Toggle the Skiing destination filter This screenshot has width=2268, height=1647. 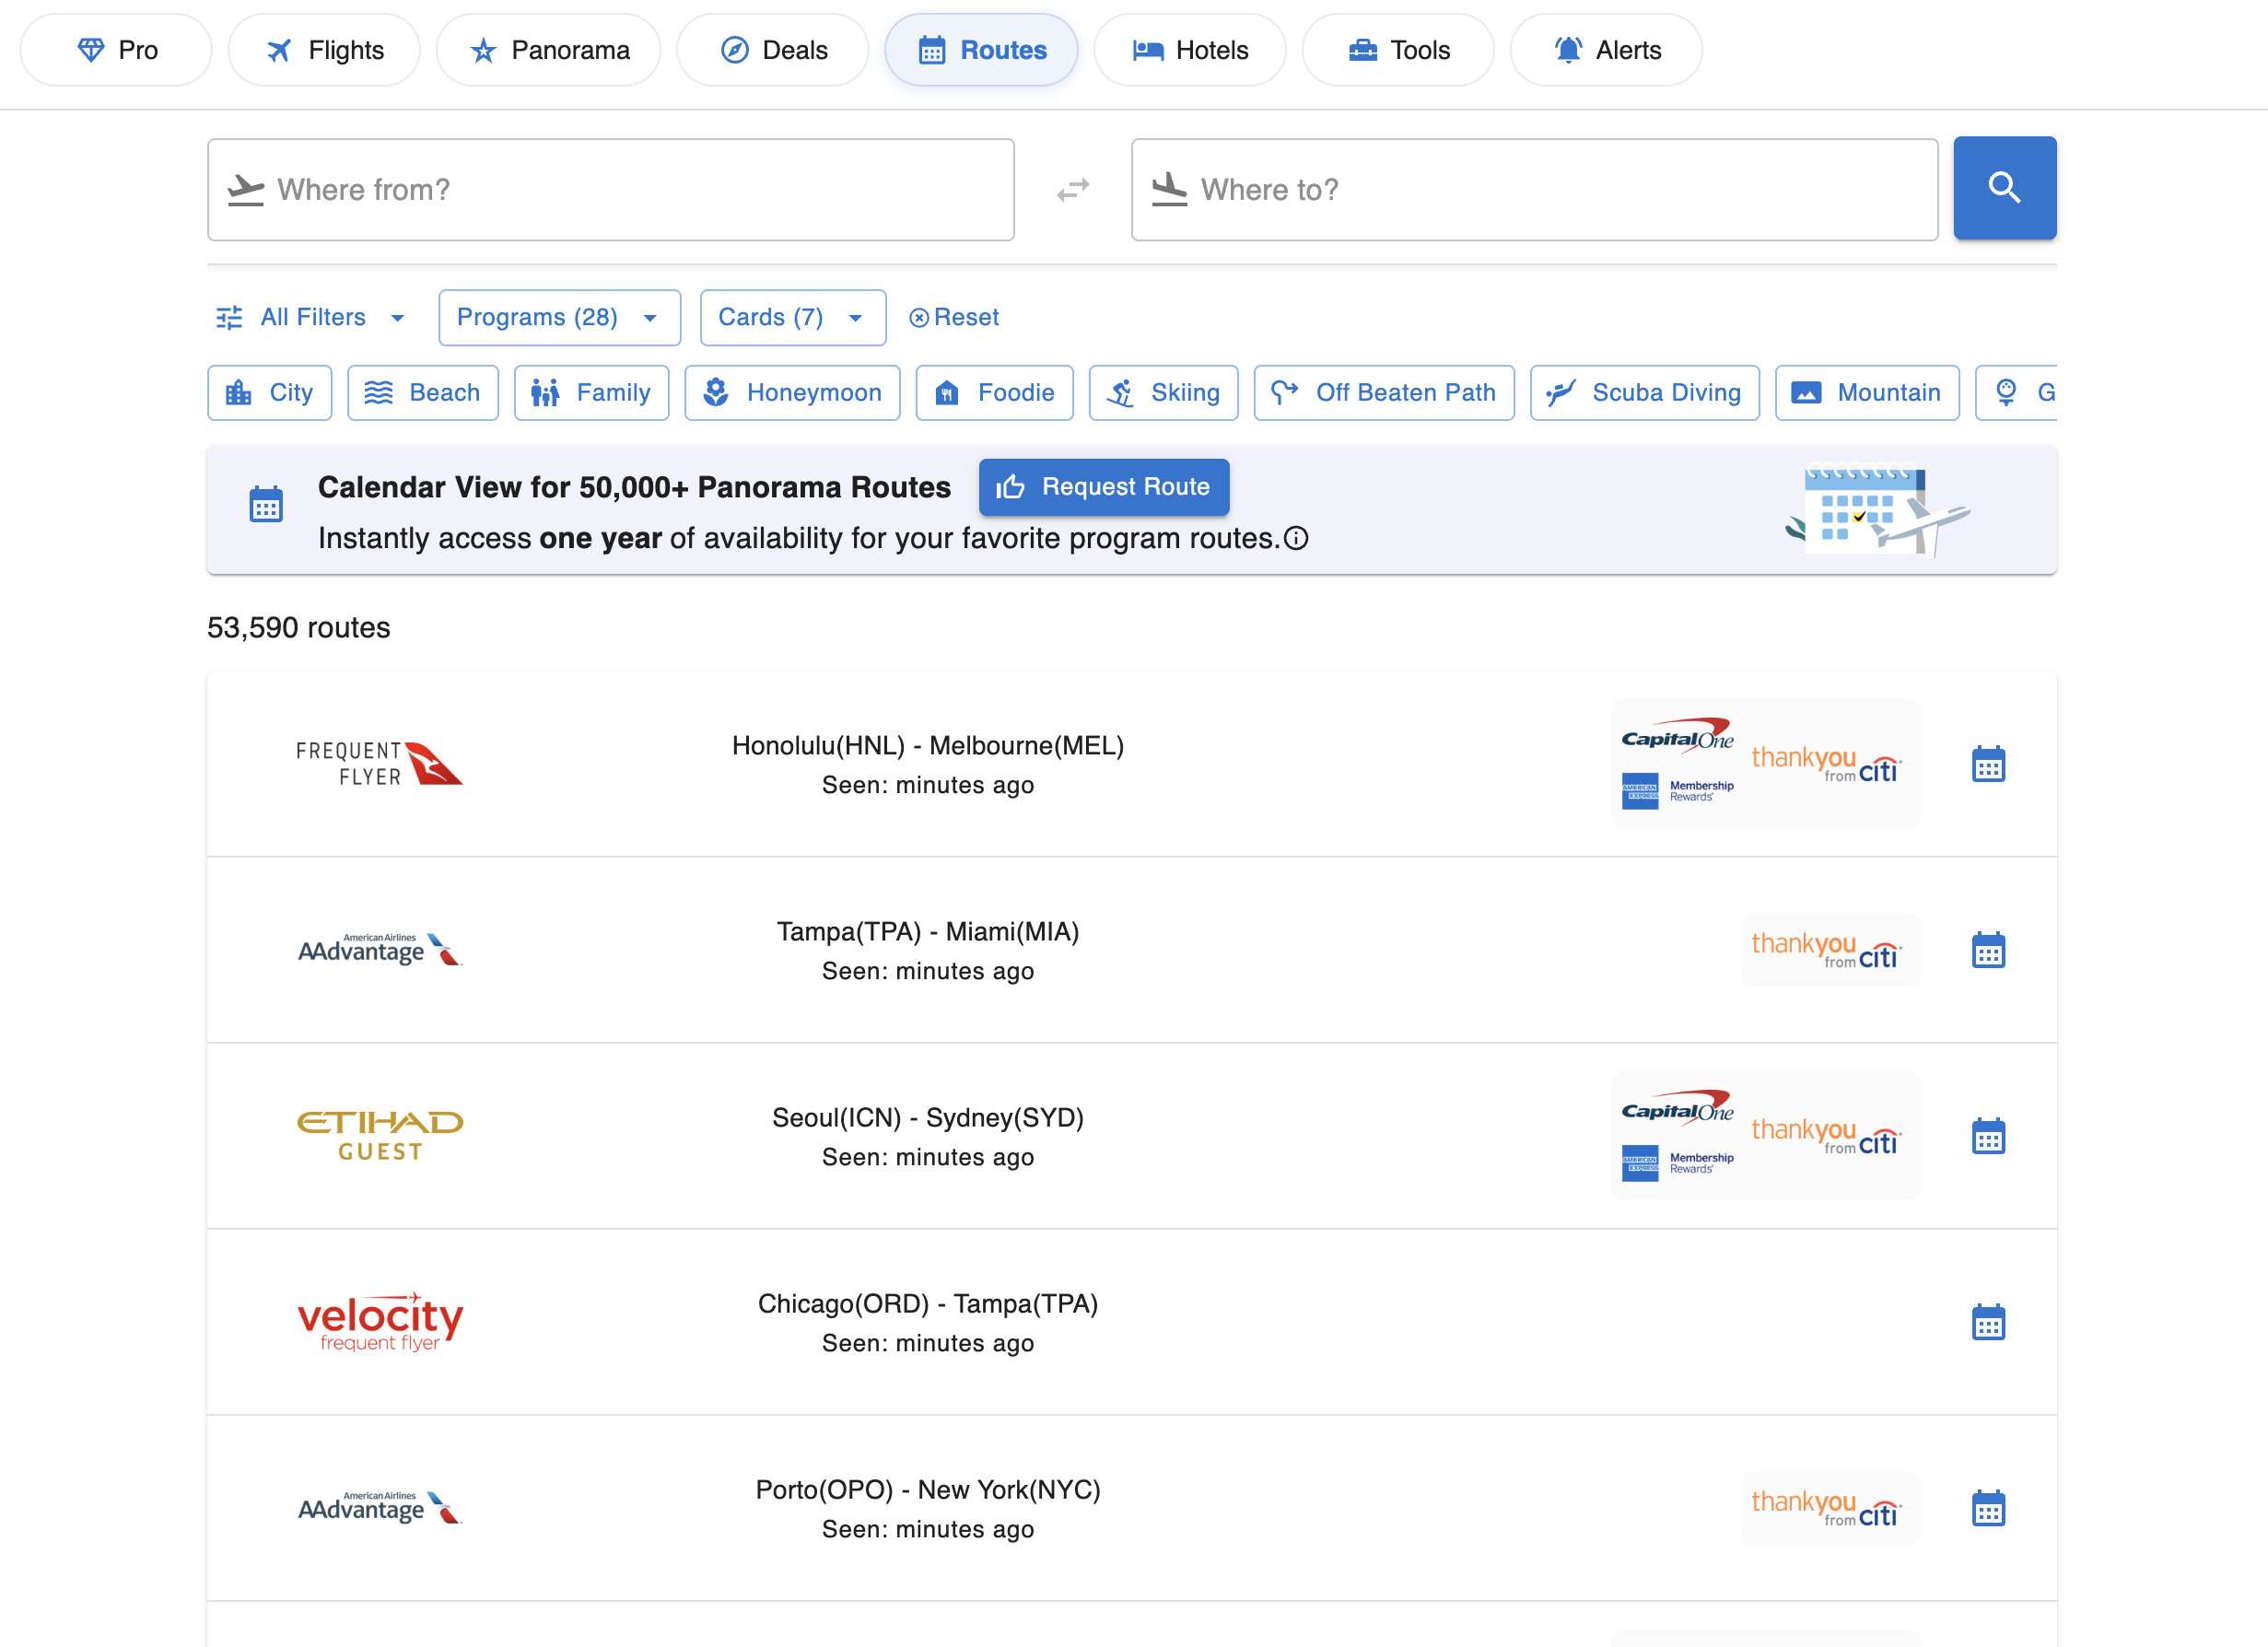click(x=1163, y=393)
